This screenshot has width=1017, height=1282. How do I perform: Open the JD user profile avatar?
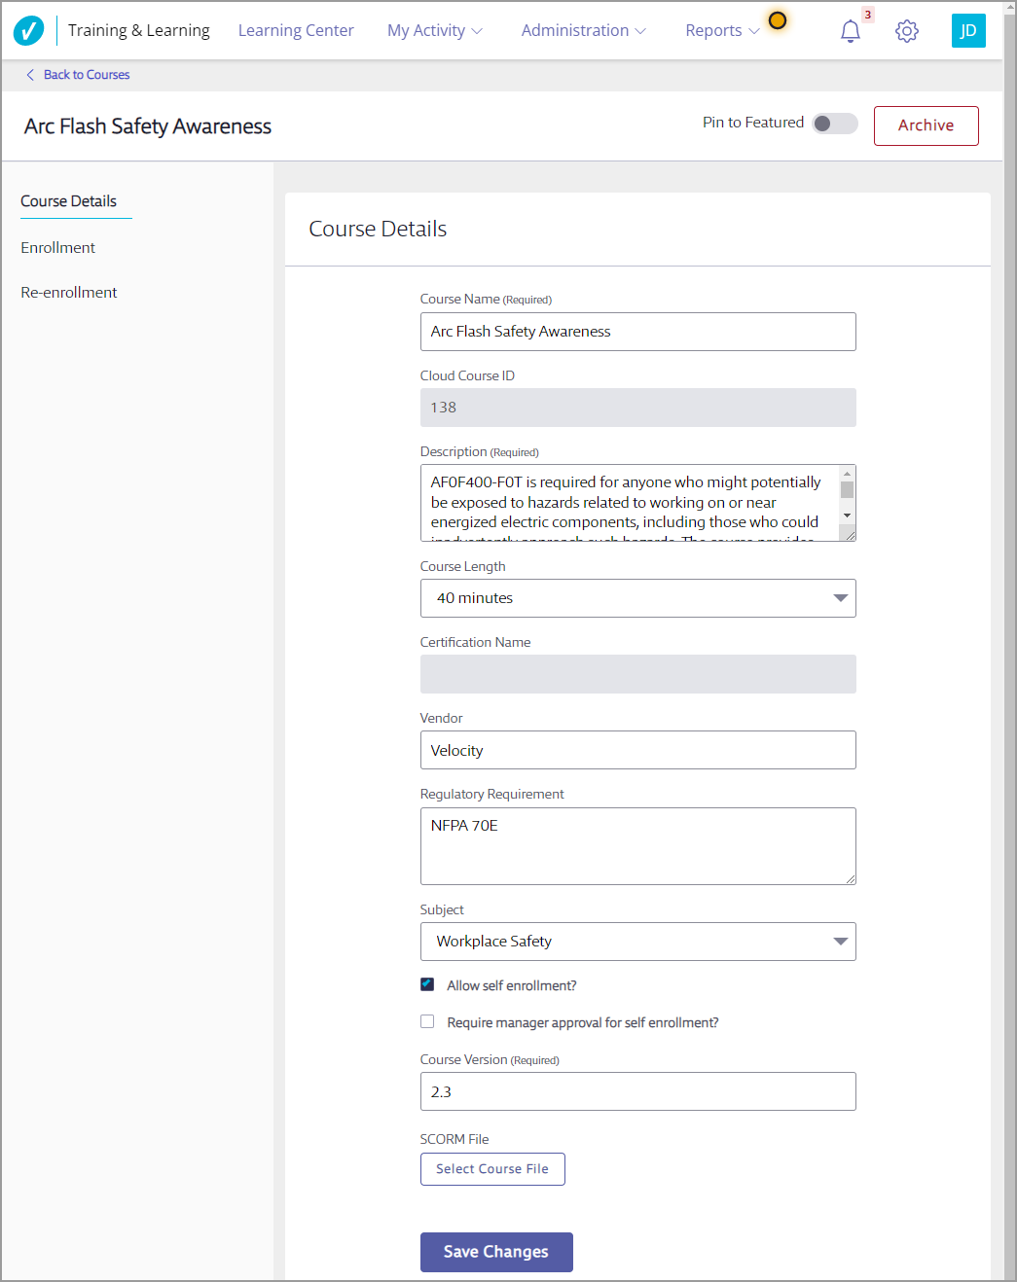(x=968, y=31)
